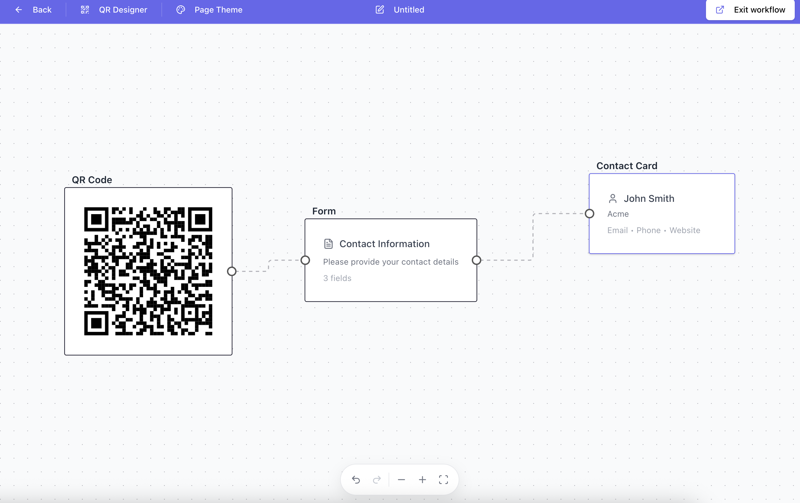Viewport: 800px width, 503px height.
Task: Zoom out on the canvas
Action: coord(402,479)
